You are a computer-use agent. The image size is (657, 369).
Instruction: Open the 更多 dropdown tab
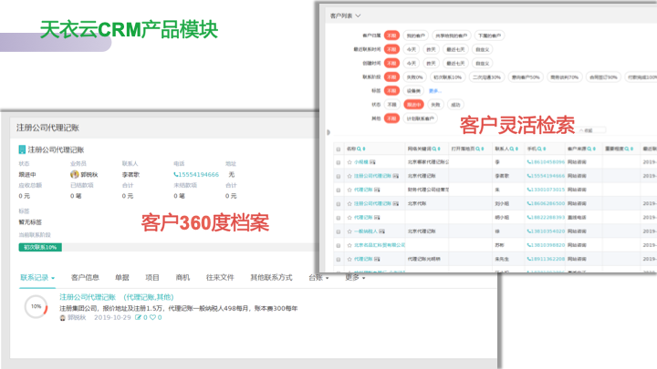coord(355,277)
